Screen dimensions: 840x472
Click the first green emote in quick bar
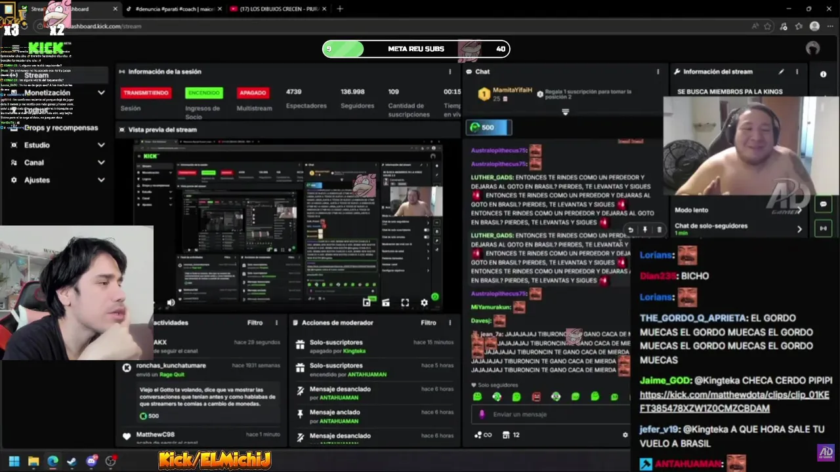click(x=477, y=397)
